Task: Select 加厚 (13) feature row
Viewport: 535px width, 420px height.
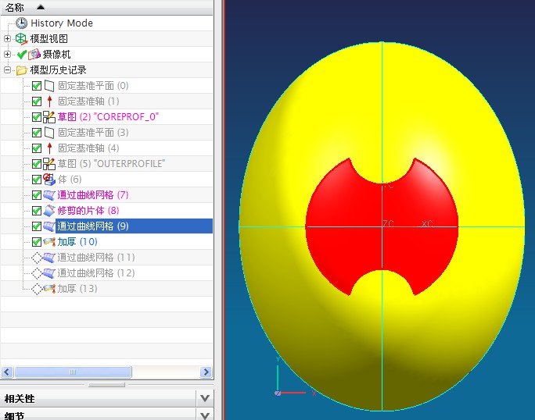Action: [x=77, y=289]
